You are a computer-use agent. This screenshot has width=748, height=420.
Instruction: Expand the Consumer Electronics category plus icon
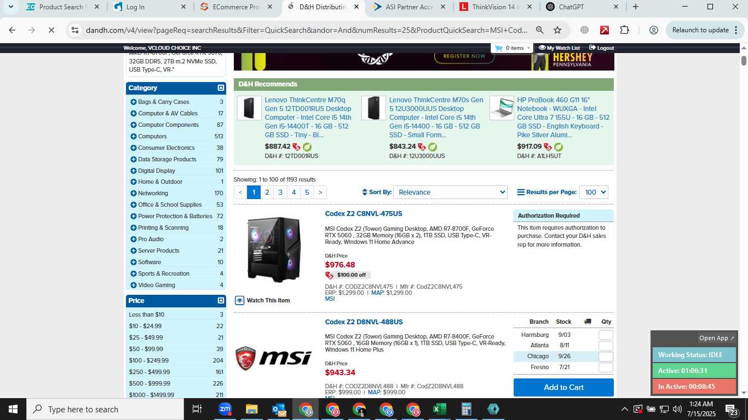(x=134, y=148)
